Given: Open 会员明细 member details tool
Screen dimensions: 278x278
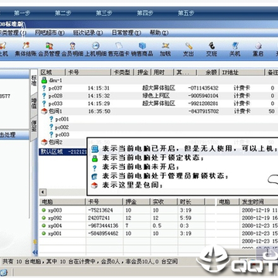Looking at the screenshot, I should (x=73, y=49).
